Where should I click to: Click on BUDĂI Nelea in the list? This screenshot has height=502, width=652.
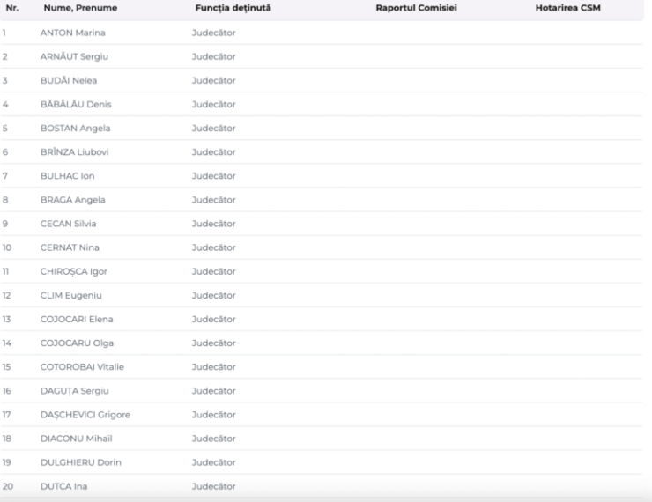[70, 80]
